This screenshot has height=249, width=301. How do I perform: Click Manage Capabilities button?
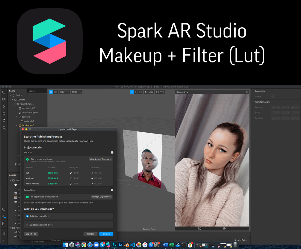(101, 197)
